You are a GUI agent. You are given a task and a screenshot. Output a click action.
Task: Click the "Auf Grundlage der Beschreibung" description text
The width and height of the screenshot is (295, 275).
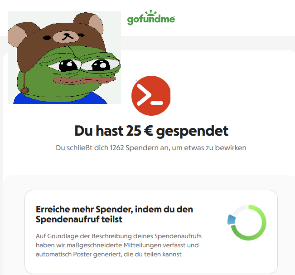119,236
